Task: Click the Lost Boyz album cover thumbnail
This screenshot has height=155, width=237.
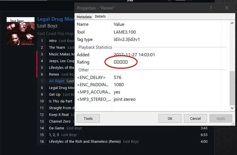Action: 21,31
